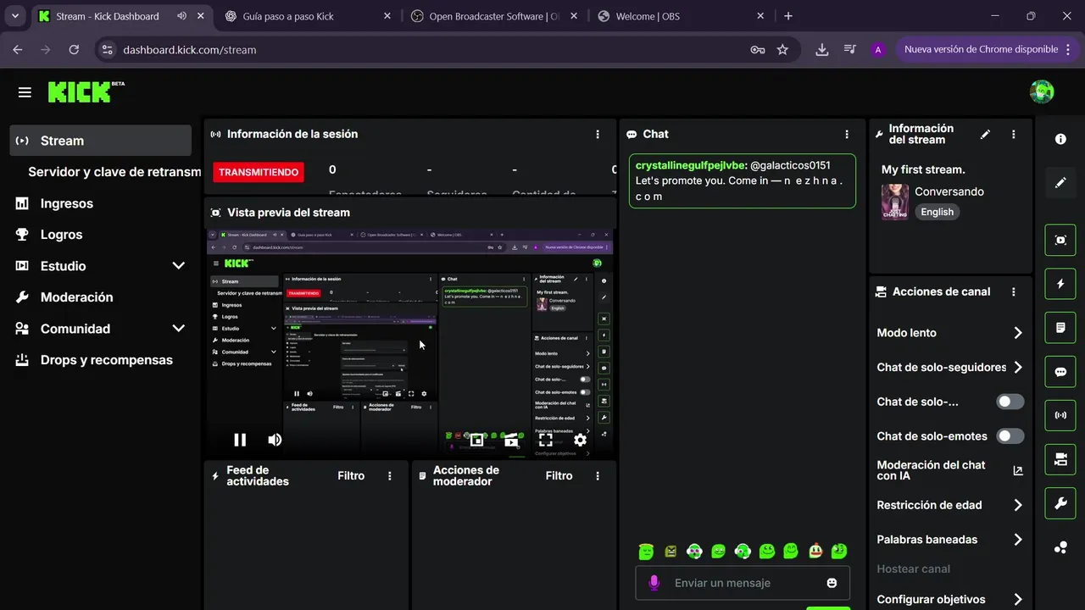Viewport: 1085px width, 610px height.
Task: Open Información del stream kebab menu
Action: click(x=1014, y=134)
